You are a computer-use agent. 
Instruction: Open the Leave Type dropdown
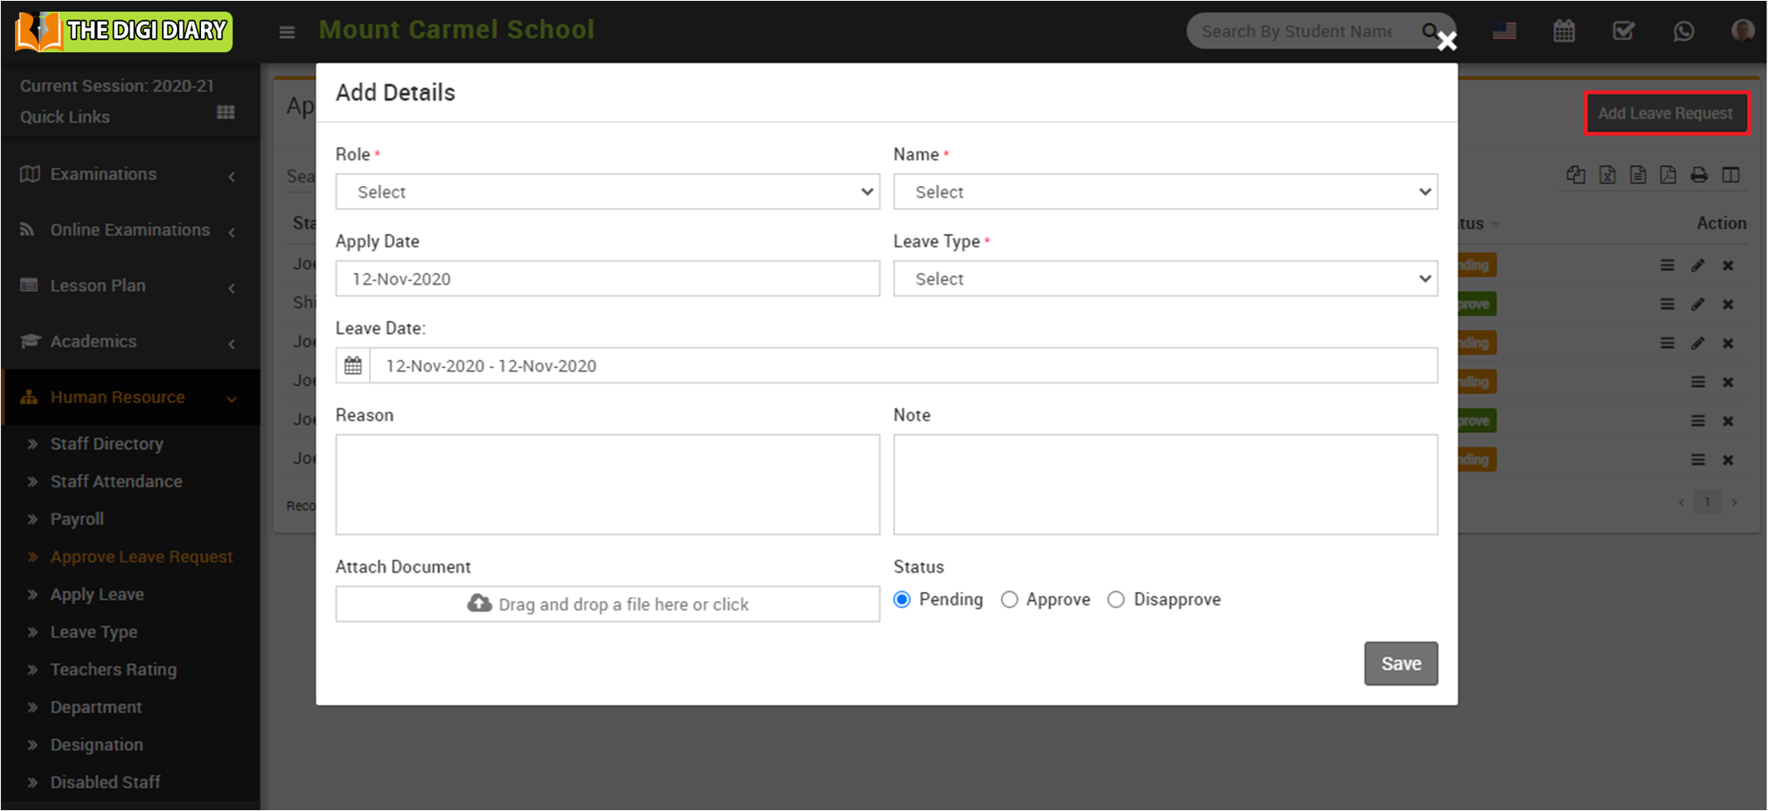coord(1164,279)
